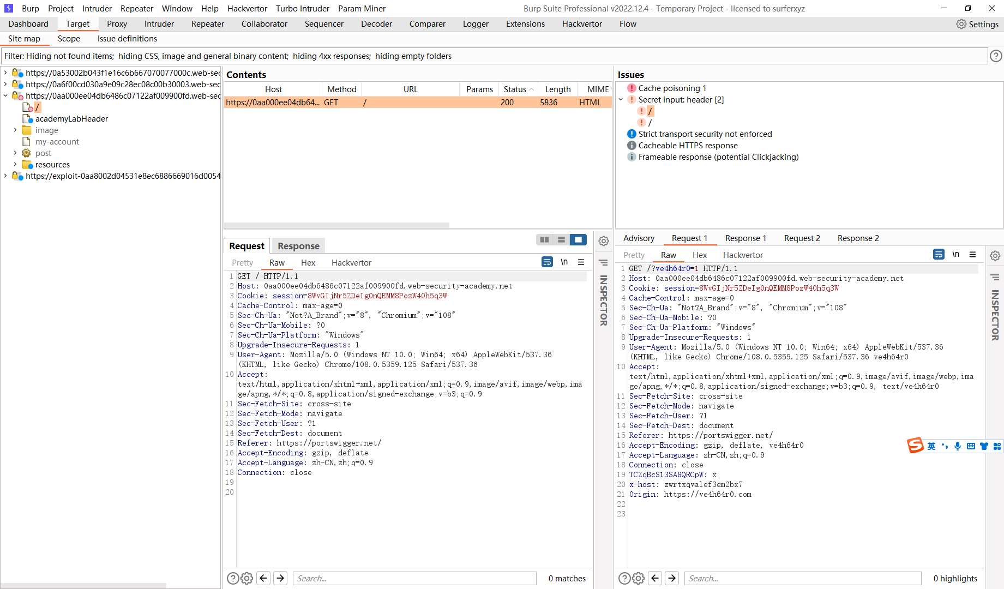Click search help icon under Request editor
Screen dimensions: 1004x589
tap(232, 578)
